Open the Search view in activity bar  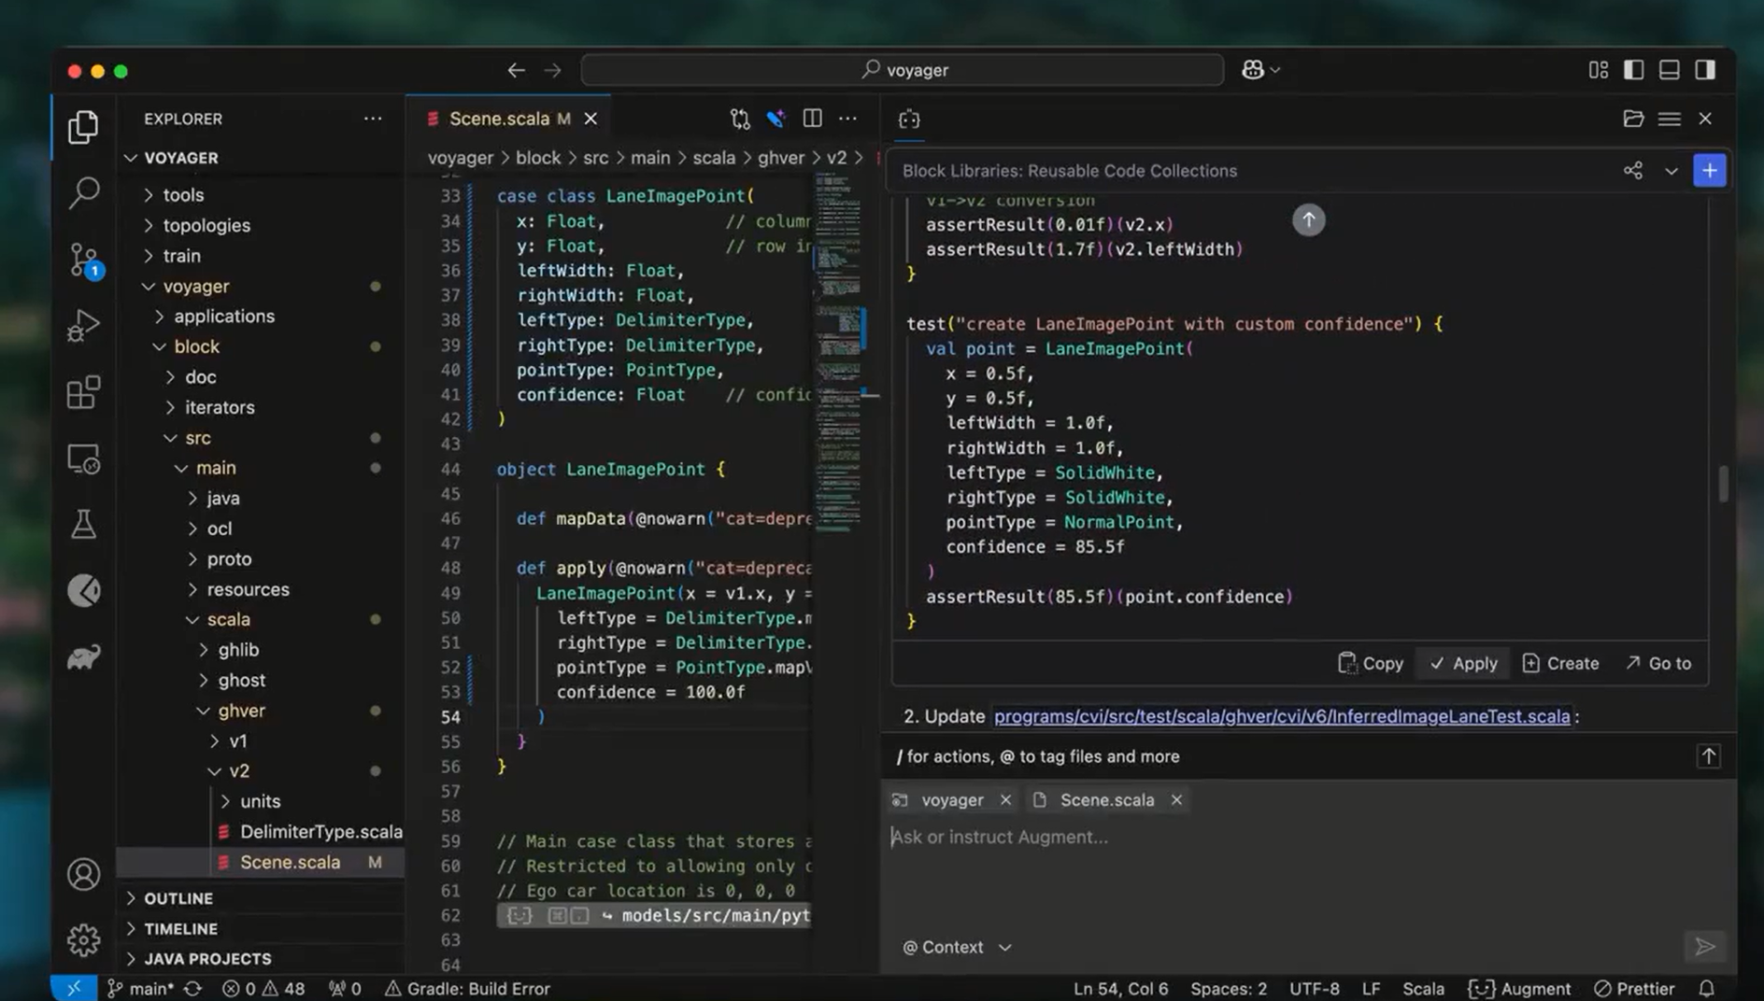[x=83, y=192]
